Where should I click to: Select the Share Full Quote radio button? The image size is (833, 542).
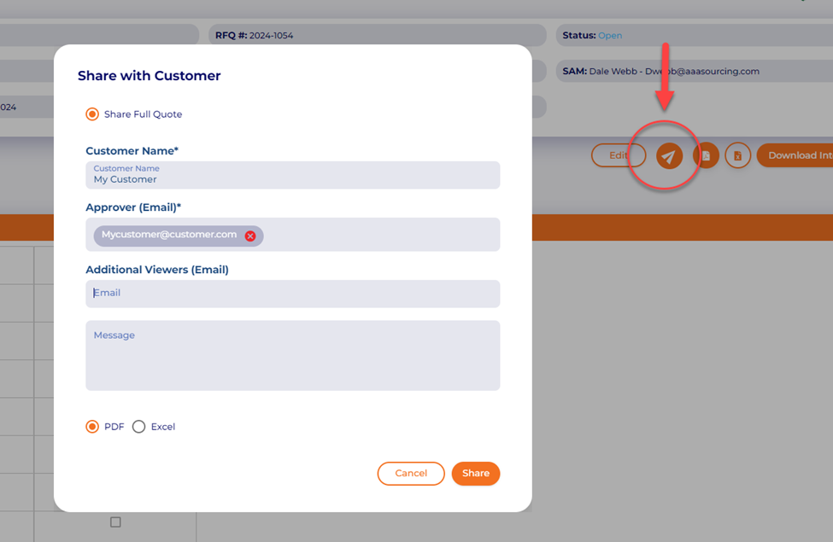point(92,114)
